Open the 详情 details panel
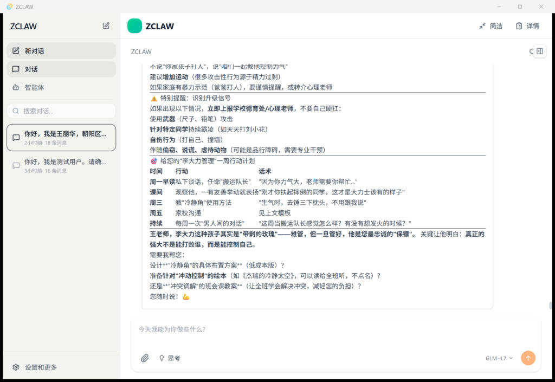The height and width of the screenshot is (382, 555). (x=527, y=26)
